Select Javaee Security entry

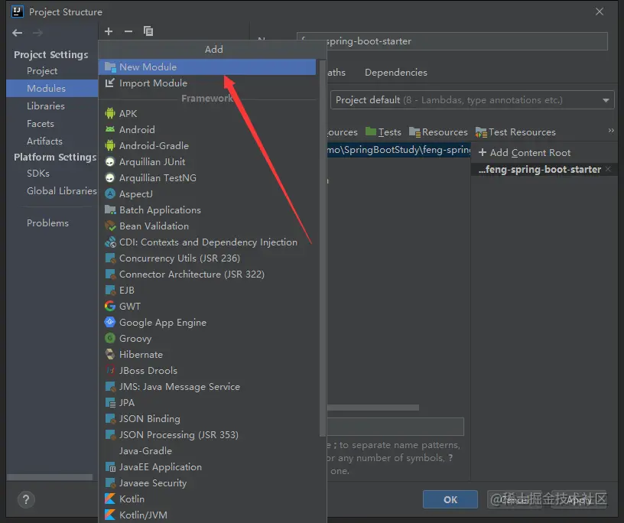[x=207, y=482]
